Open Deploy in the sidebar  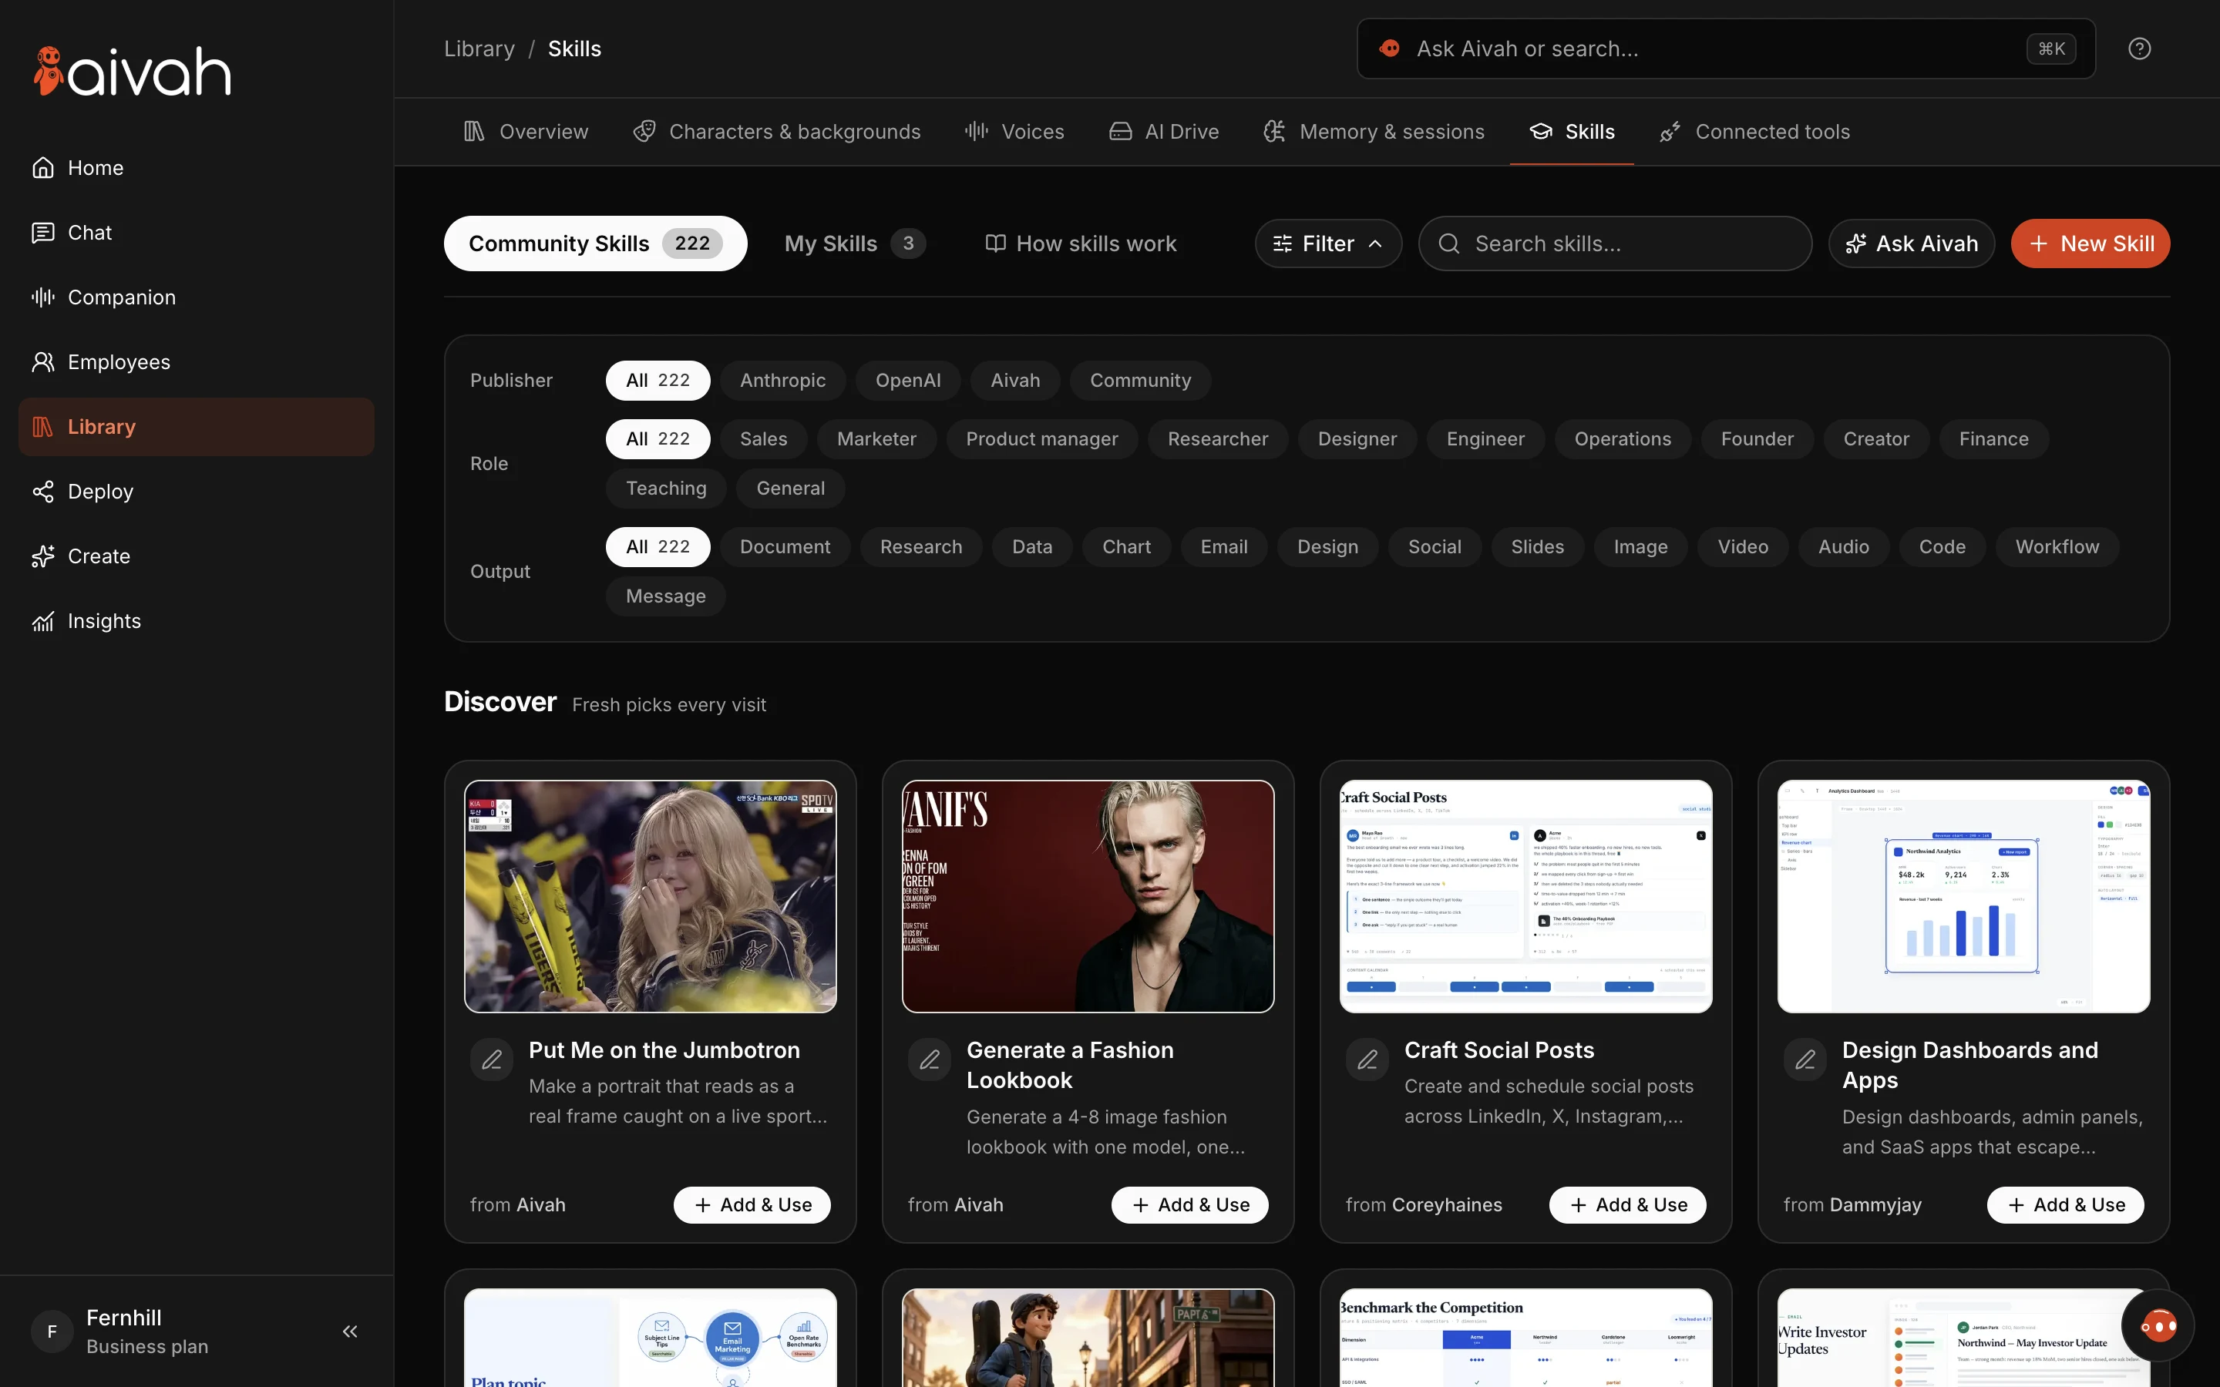tap(197, 492)
